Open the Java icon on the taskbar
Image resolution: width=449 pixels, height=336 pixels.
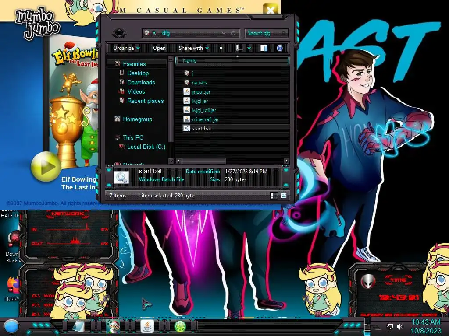tap(147, 326)
